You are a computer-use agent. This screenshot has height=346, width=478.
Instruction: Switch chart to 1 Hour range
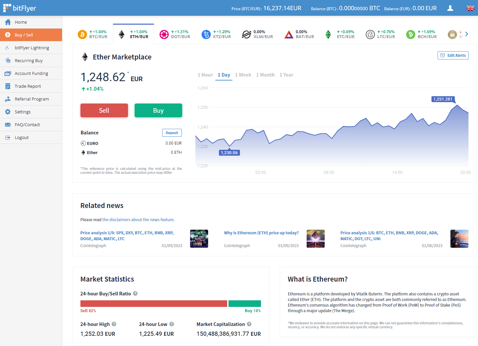click(x=205, y=75)
